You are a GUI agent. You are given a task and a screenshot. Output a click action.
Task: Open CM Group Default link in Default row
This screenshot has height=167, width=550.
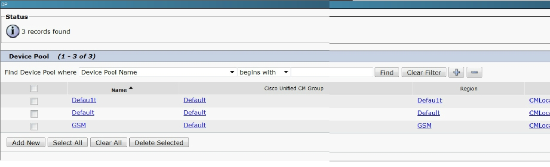tap(195, 113)
